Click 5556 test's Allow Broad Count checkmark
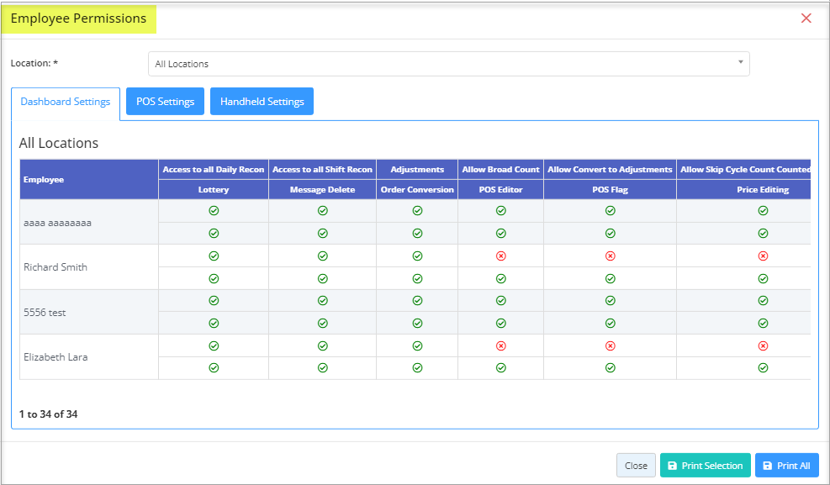This screenshot has height=485, width=830. (x=500, y=300)
